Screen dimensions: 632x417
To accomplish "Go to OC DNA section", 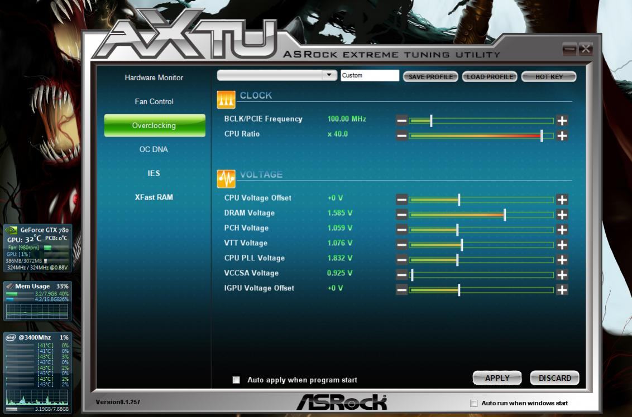I will click(154, 149).
